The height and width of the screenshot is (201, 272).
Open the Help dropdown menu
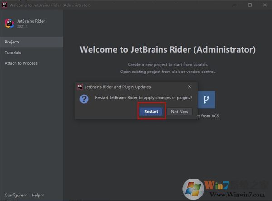coord(37,195)
